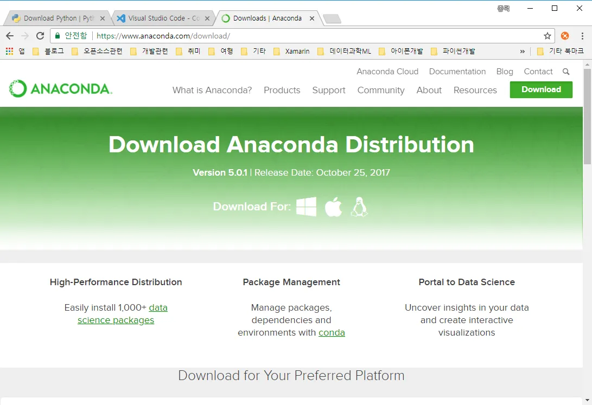This screenshot has width=592, height=405.
Task: Open the 여행 bookmark folder
Action: (221, 51)
